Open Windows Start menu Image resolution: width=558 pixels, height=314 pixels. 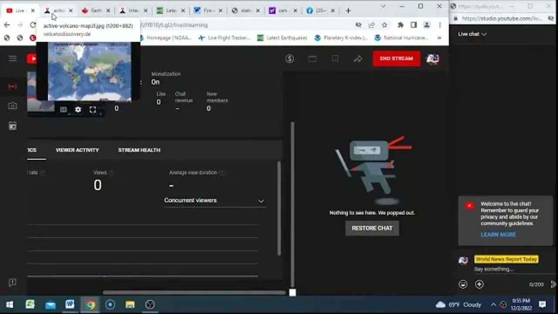click(x=10, y=304)
